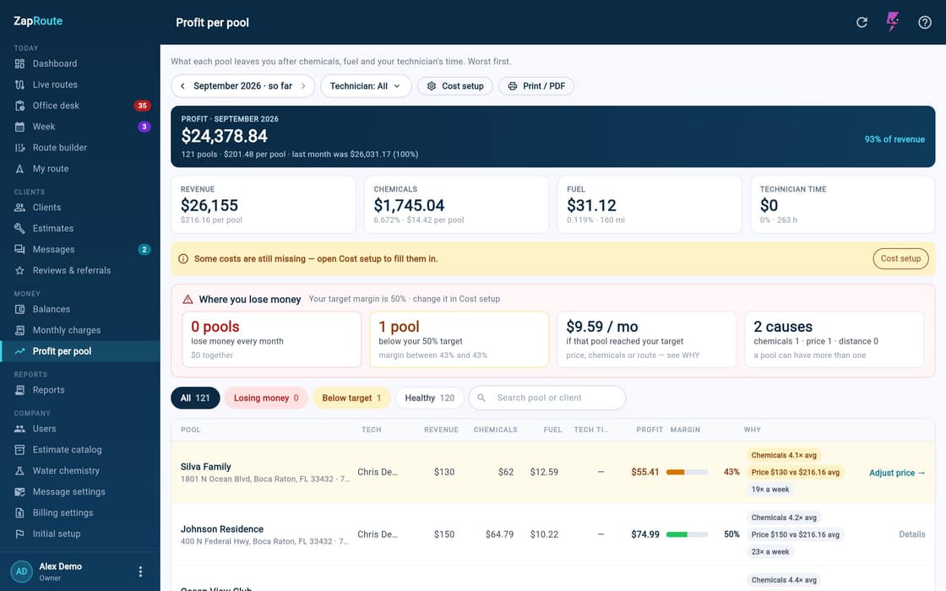Open the Week calendar icon
This screenshot has width=946, height=591.
click(20, 127)
